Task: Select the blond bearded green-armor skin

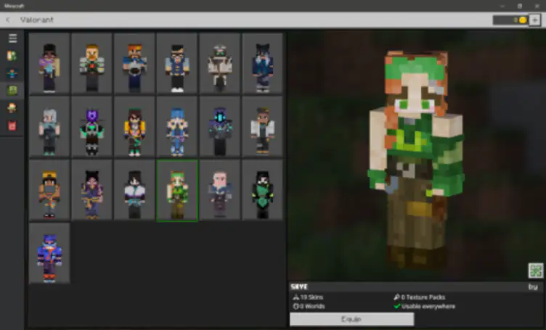Action: coord(92,63)
